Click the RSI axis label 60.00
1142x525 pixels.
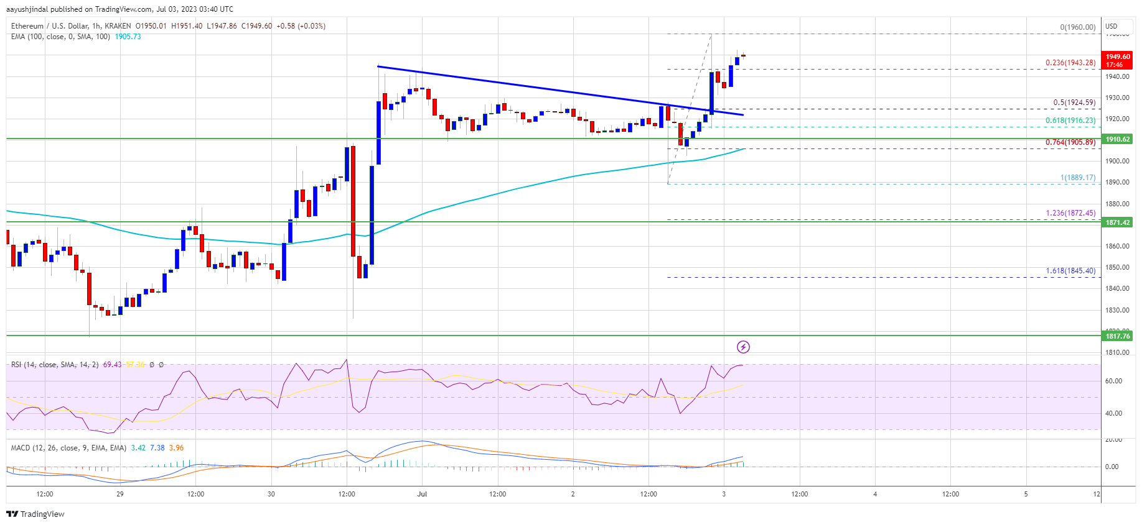[x=1113, y=381]
